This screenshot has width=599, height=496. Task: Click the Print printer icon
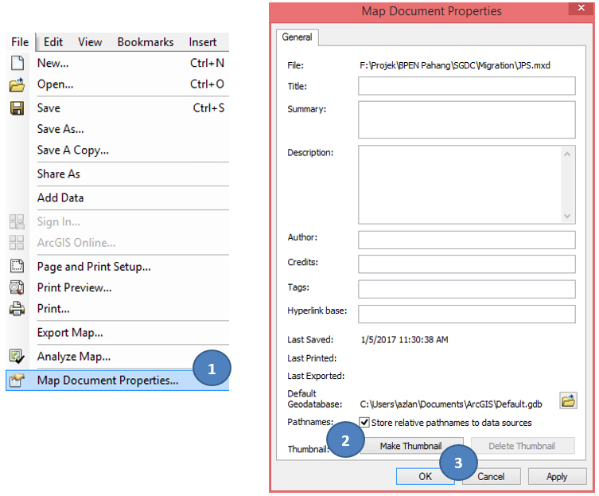click(x=17, y=309)
